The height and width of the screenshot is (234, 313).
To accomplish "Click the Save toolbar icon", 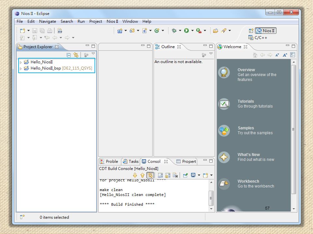I will (x=35, y=31).
